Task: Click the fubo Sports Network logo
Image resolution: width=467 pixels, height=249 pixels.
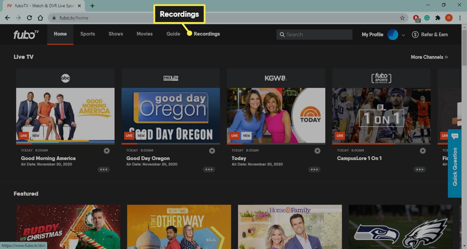Action: tap(381, 78)
